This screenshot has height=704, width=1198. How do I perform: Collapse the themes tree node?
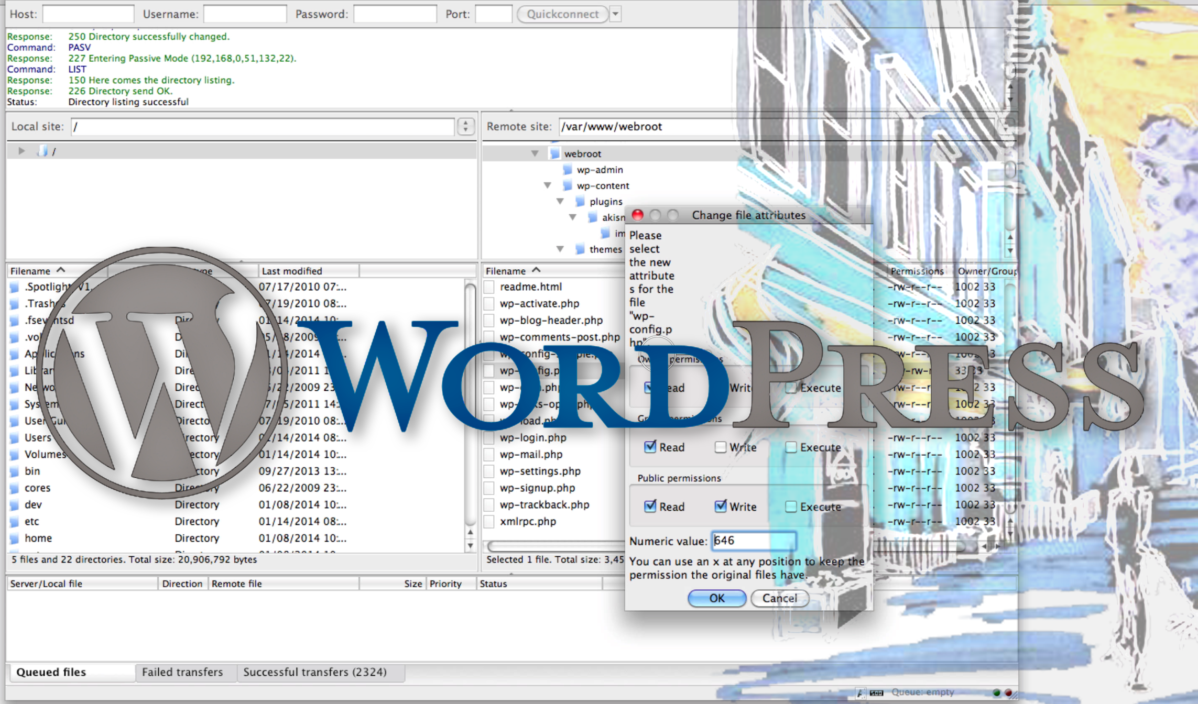click(x=560, y=249)
